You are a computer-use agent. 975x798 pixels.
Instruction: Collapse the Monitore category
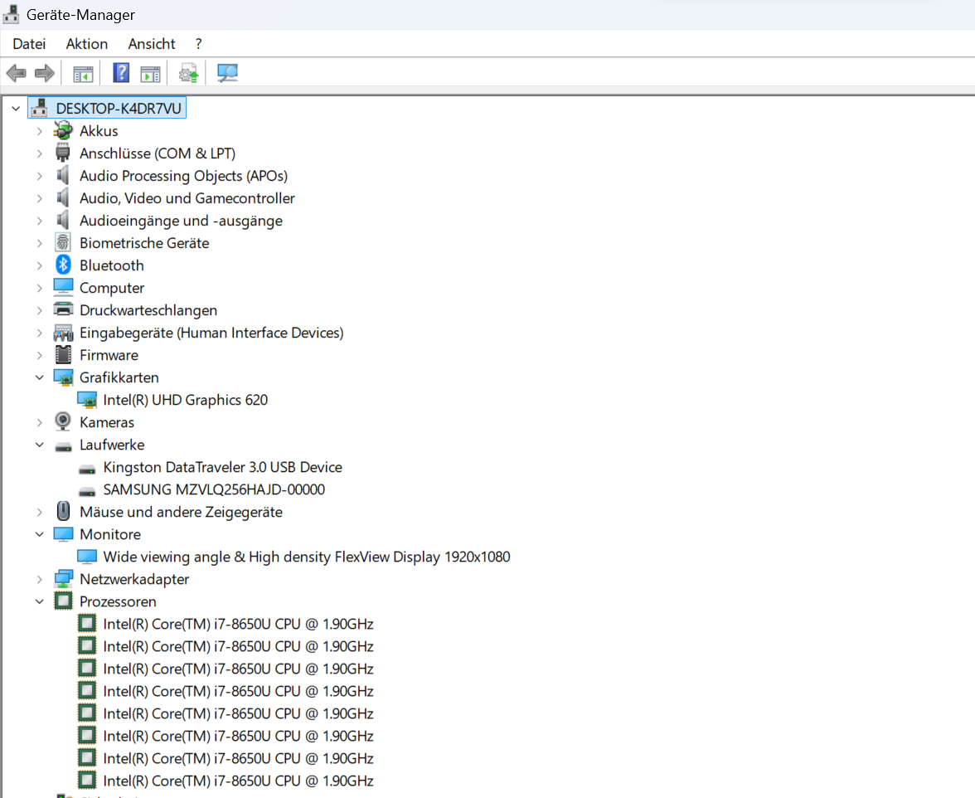[x=40, y=533]
